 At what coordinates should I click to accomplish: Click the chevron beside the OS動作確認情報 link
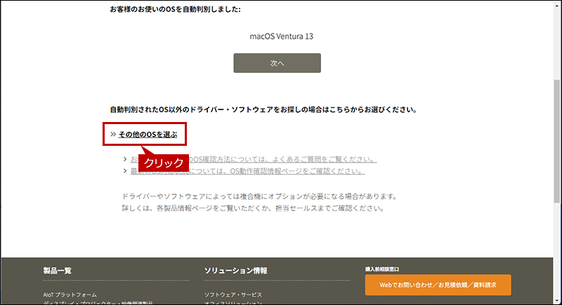pos(125,171)
